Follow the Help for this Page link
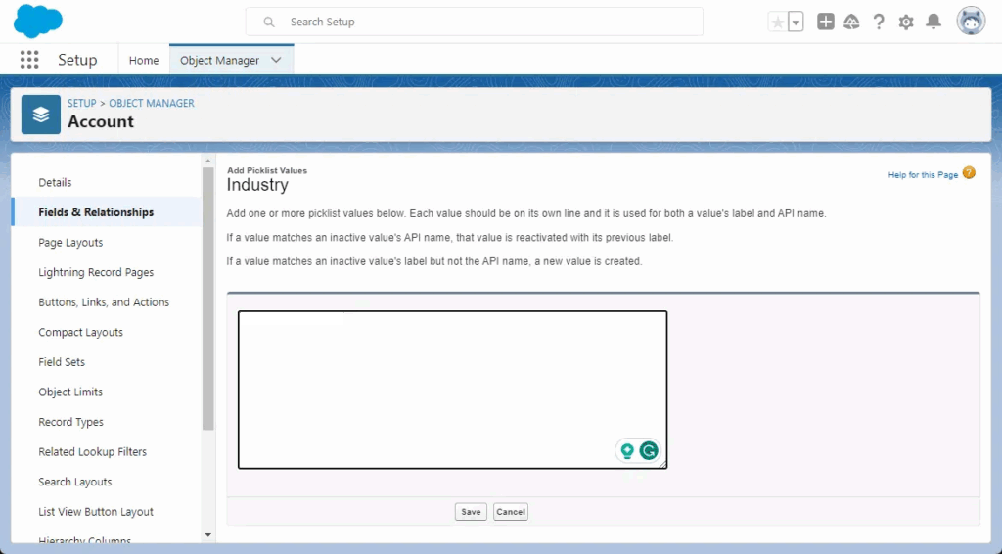This screenshot has height=554, width=1002. [923, 175]
